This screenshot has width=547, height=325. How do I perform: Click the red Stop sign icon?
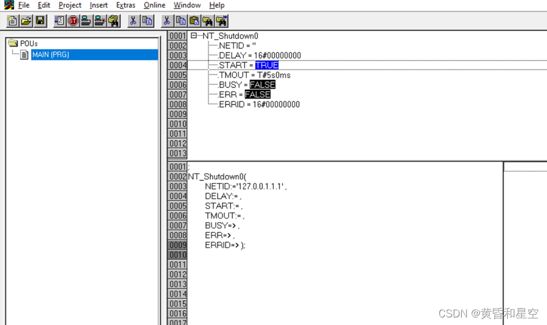pos(73,21)
